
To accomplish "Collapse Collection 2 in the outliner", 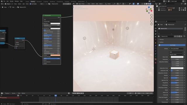I will 157,10.
